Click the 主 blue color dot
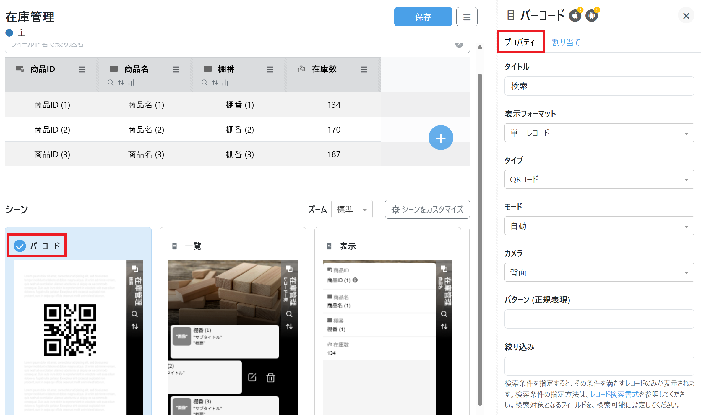 [9, 33]
